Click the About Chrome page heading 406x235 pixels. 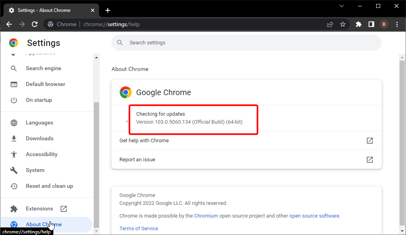130,69
